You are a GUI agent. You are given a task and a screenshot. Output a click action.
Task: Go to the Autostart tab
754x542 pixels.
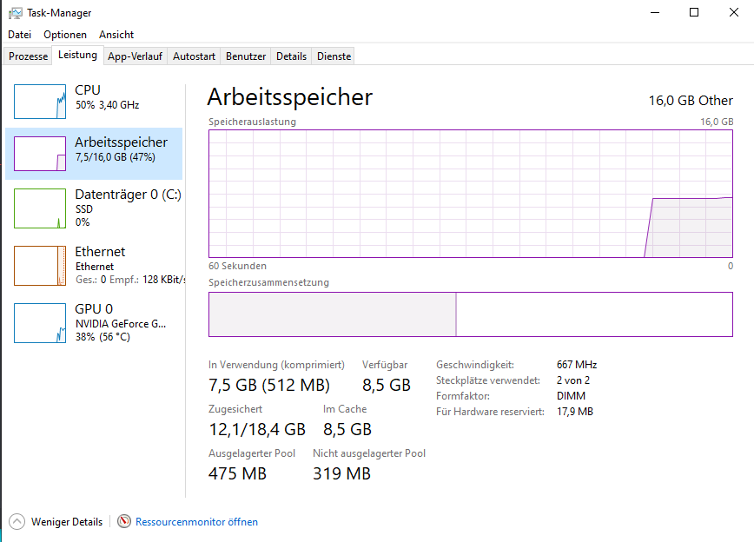tap(194, 56)
